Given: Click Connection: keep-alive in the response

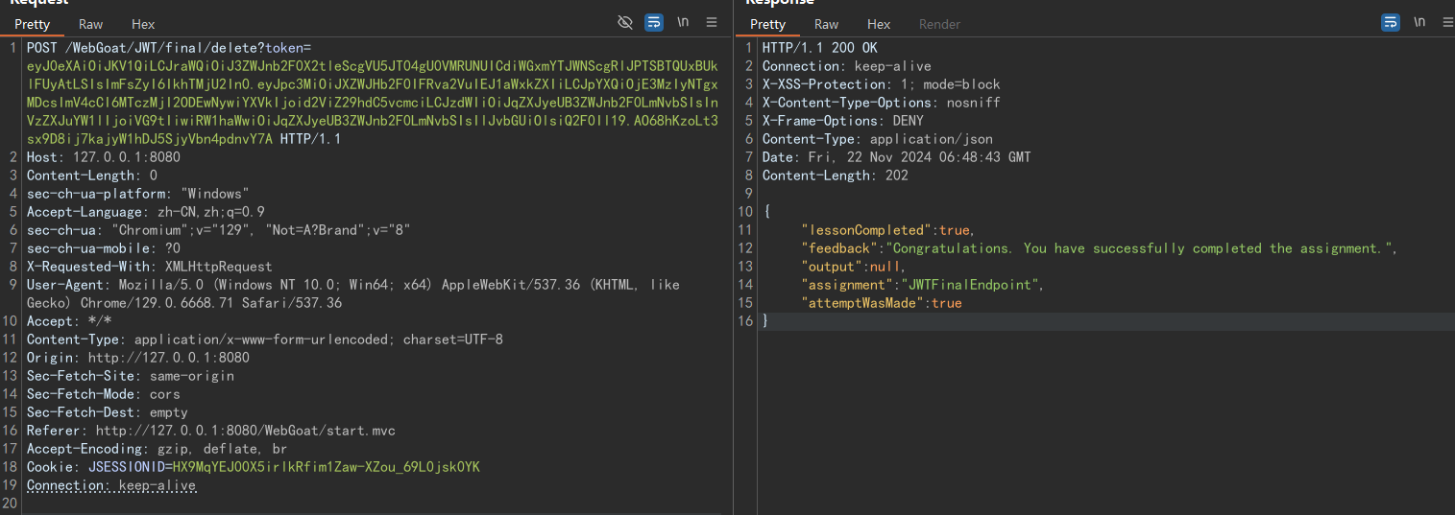Looking at the screenshot, I should 847,66.
